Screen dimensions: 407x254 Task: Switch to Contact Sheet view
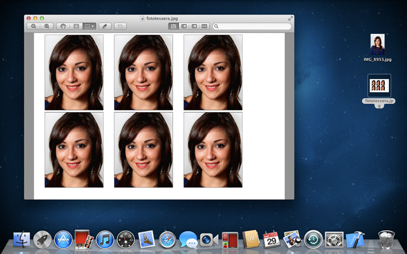[x=204, y=26]
